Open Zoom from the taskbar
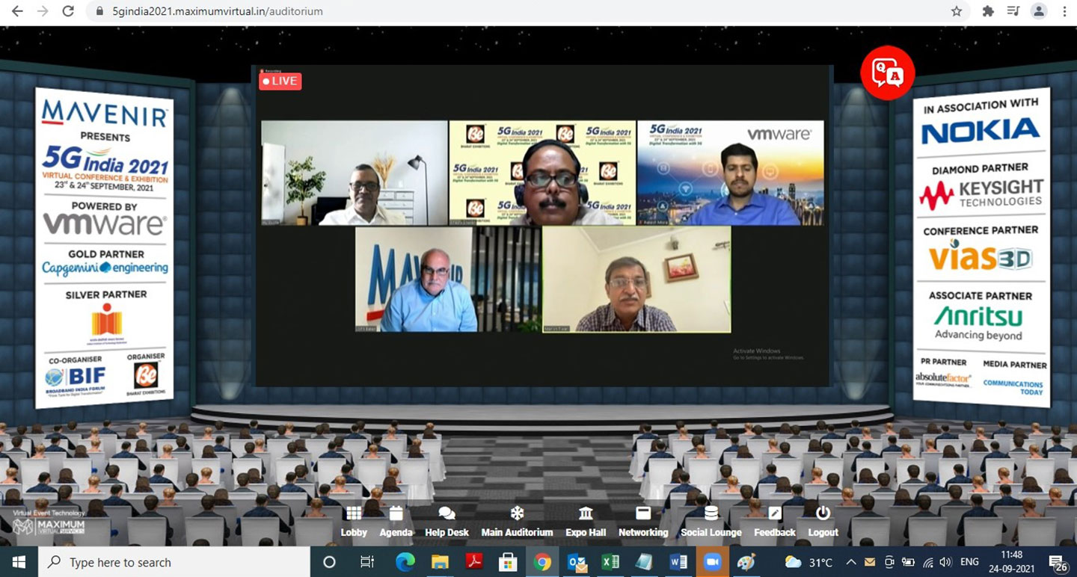 pos(712,562)
